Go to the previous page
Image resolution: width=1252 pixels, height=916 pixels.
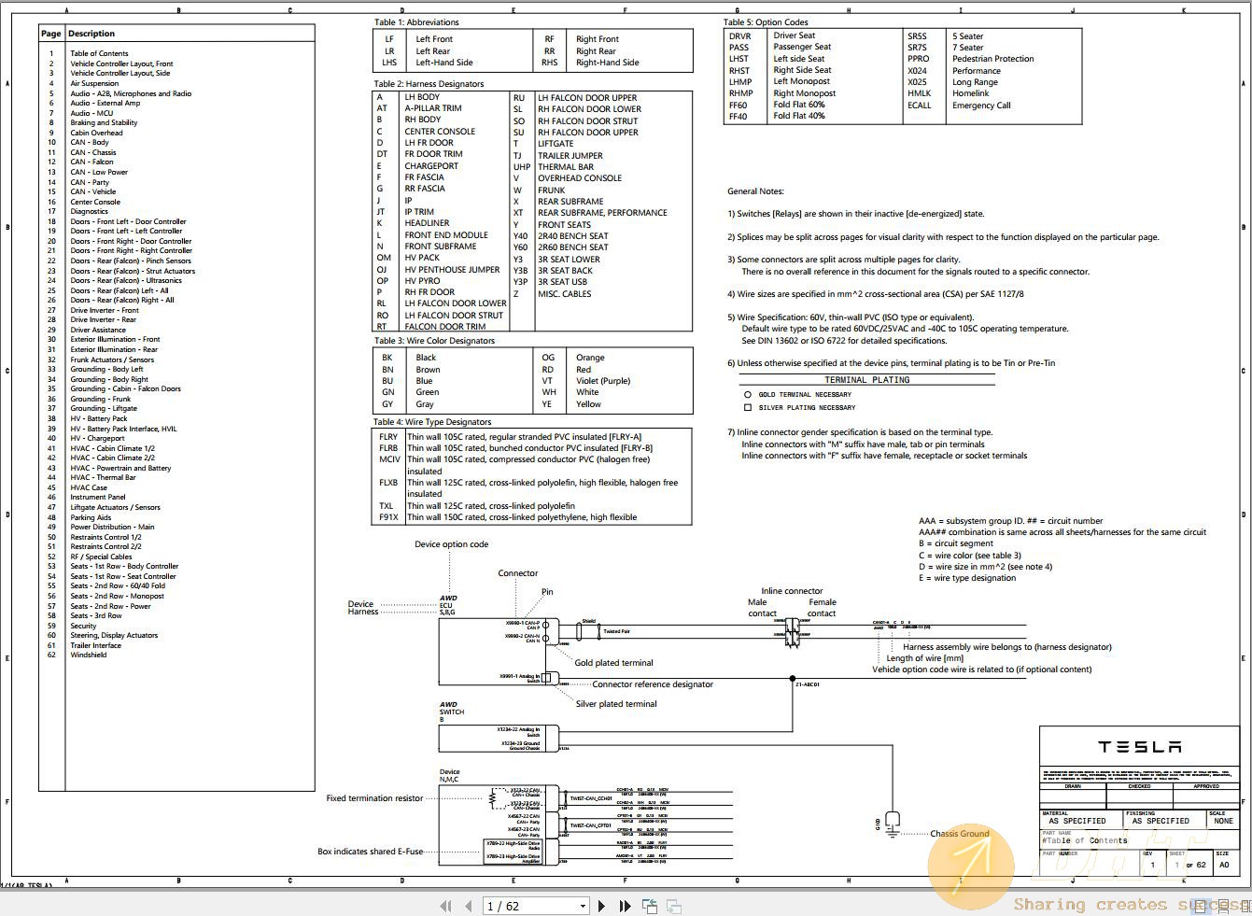pos(469,906)
